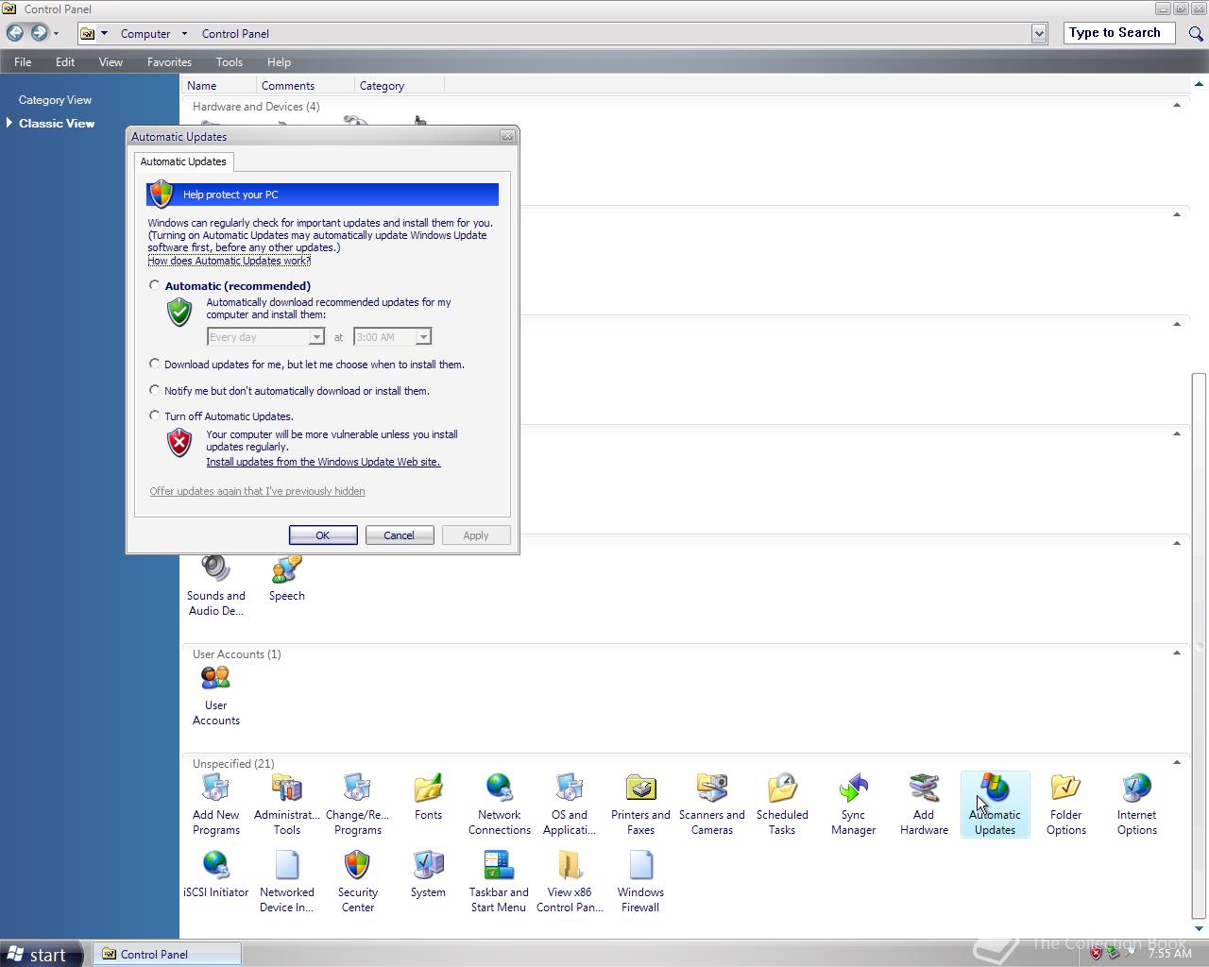This screenshot has width=1209, height=967.
Task: Open Sounds and Audio Devices icon
Action: pos(215,585)
